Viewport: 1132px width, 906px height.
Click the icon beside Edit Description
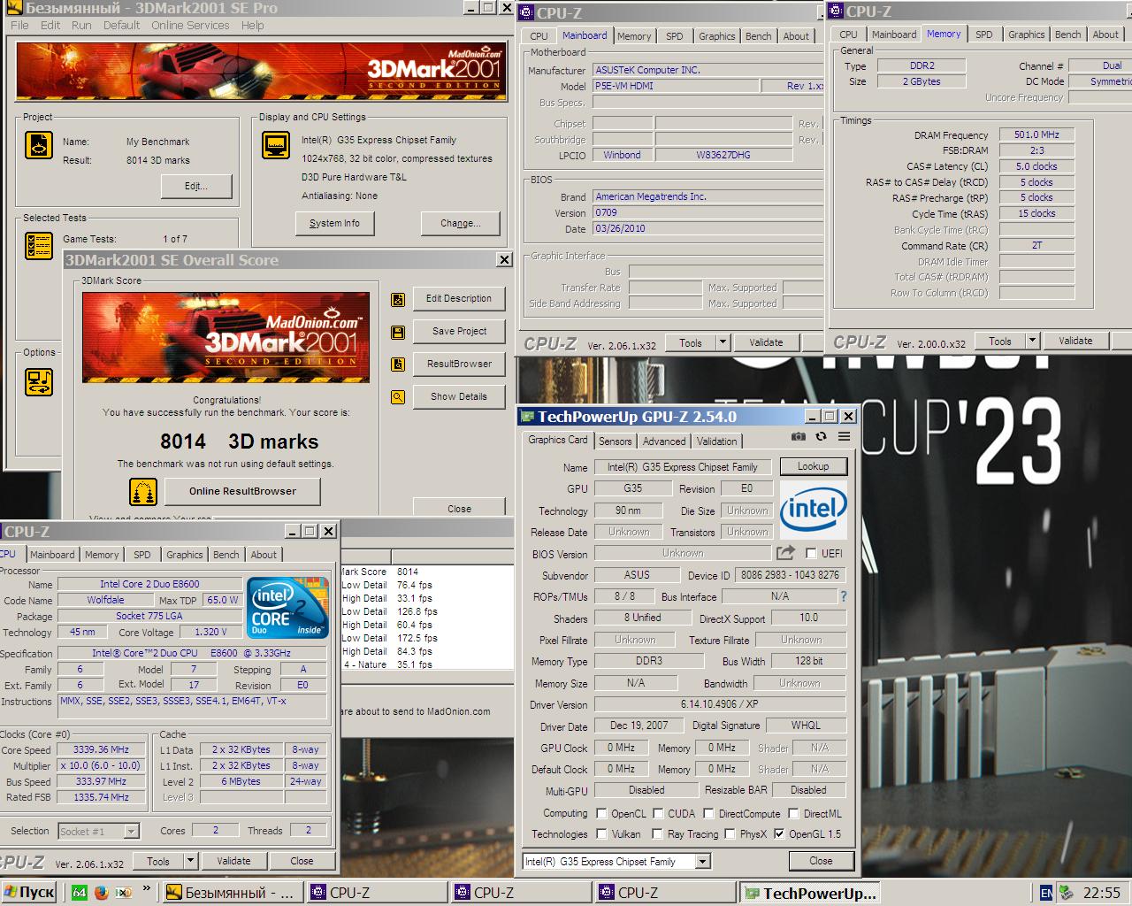[398, 299]
